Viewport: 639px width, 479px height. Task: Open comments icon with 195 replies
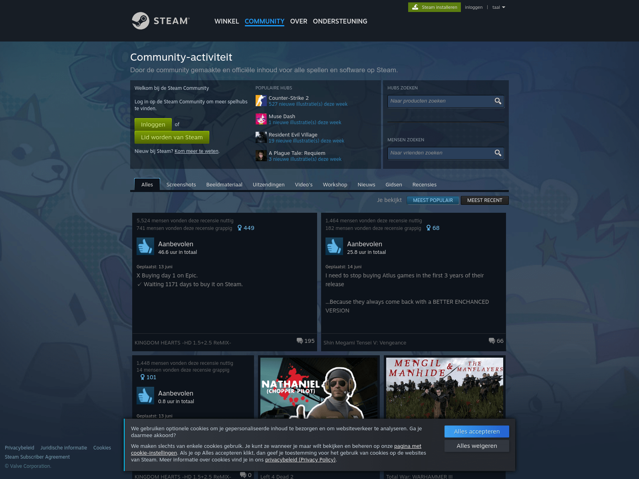[300, 341]
